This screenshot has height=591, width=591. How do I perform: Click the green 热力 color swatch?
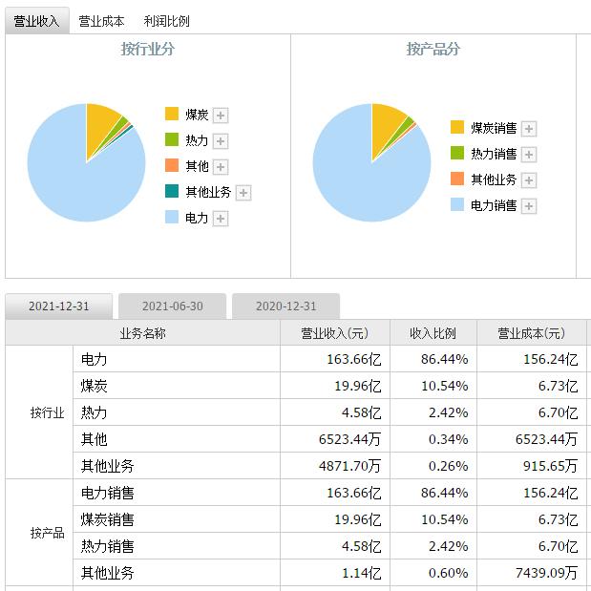tap(172, 139)
